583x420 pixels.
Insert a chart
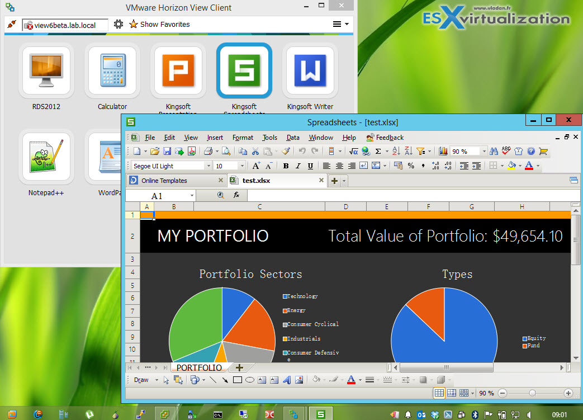(443, 151)
